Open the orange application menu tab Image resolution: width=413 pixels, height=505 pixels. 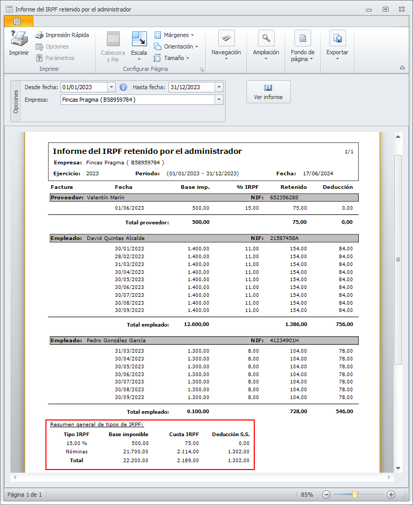[x=18, y=21]
